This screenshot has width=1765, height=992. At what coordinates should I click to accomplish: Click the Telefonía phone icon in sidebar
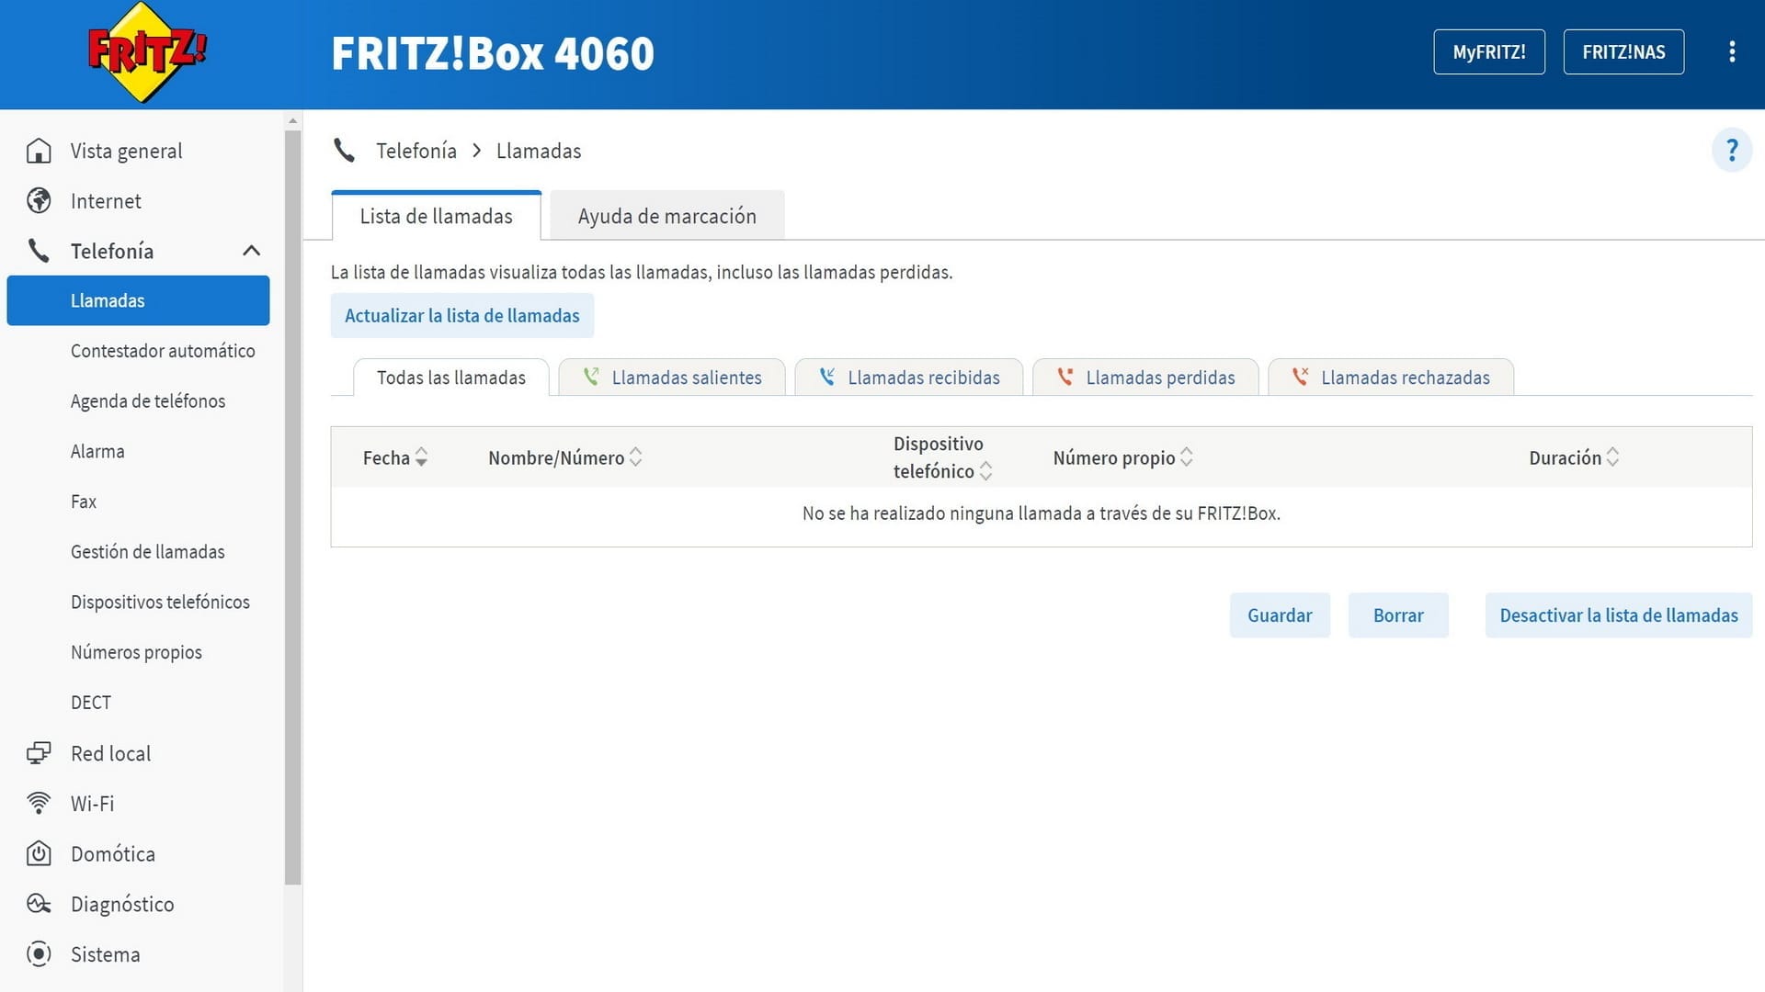tap(39, 251)
